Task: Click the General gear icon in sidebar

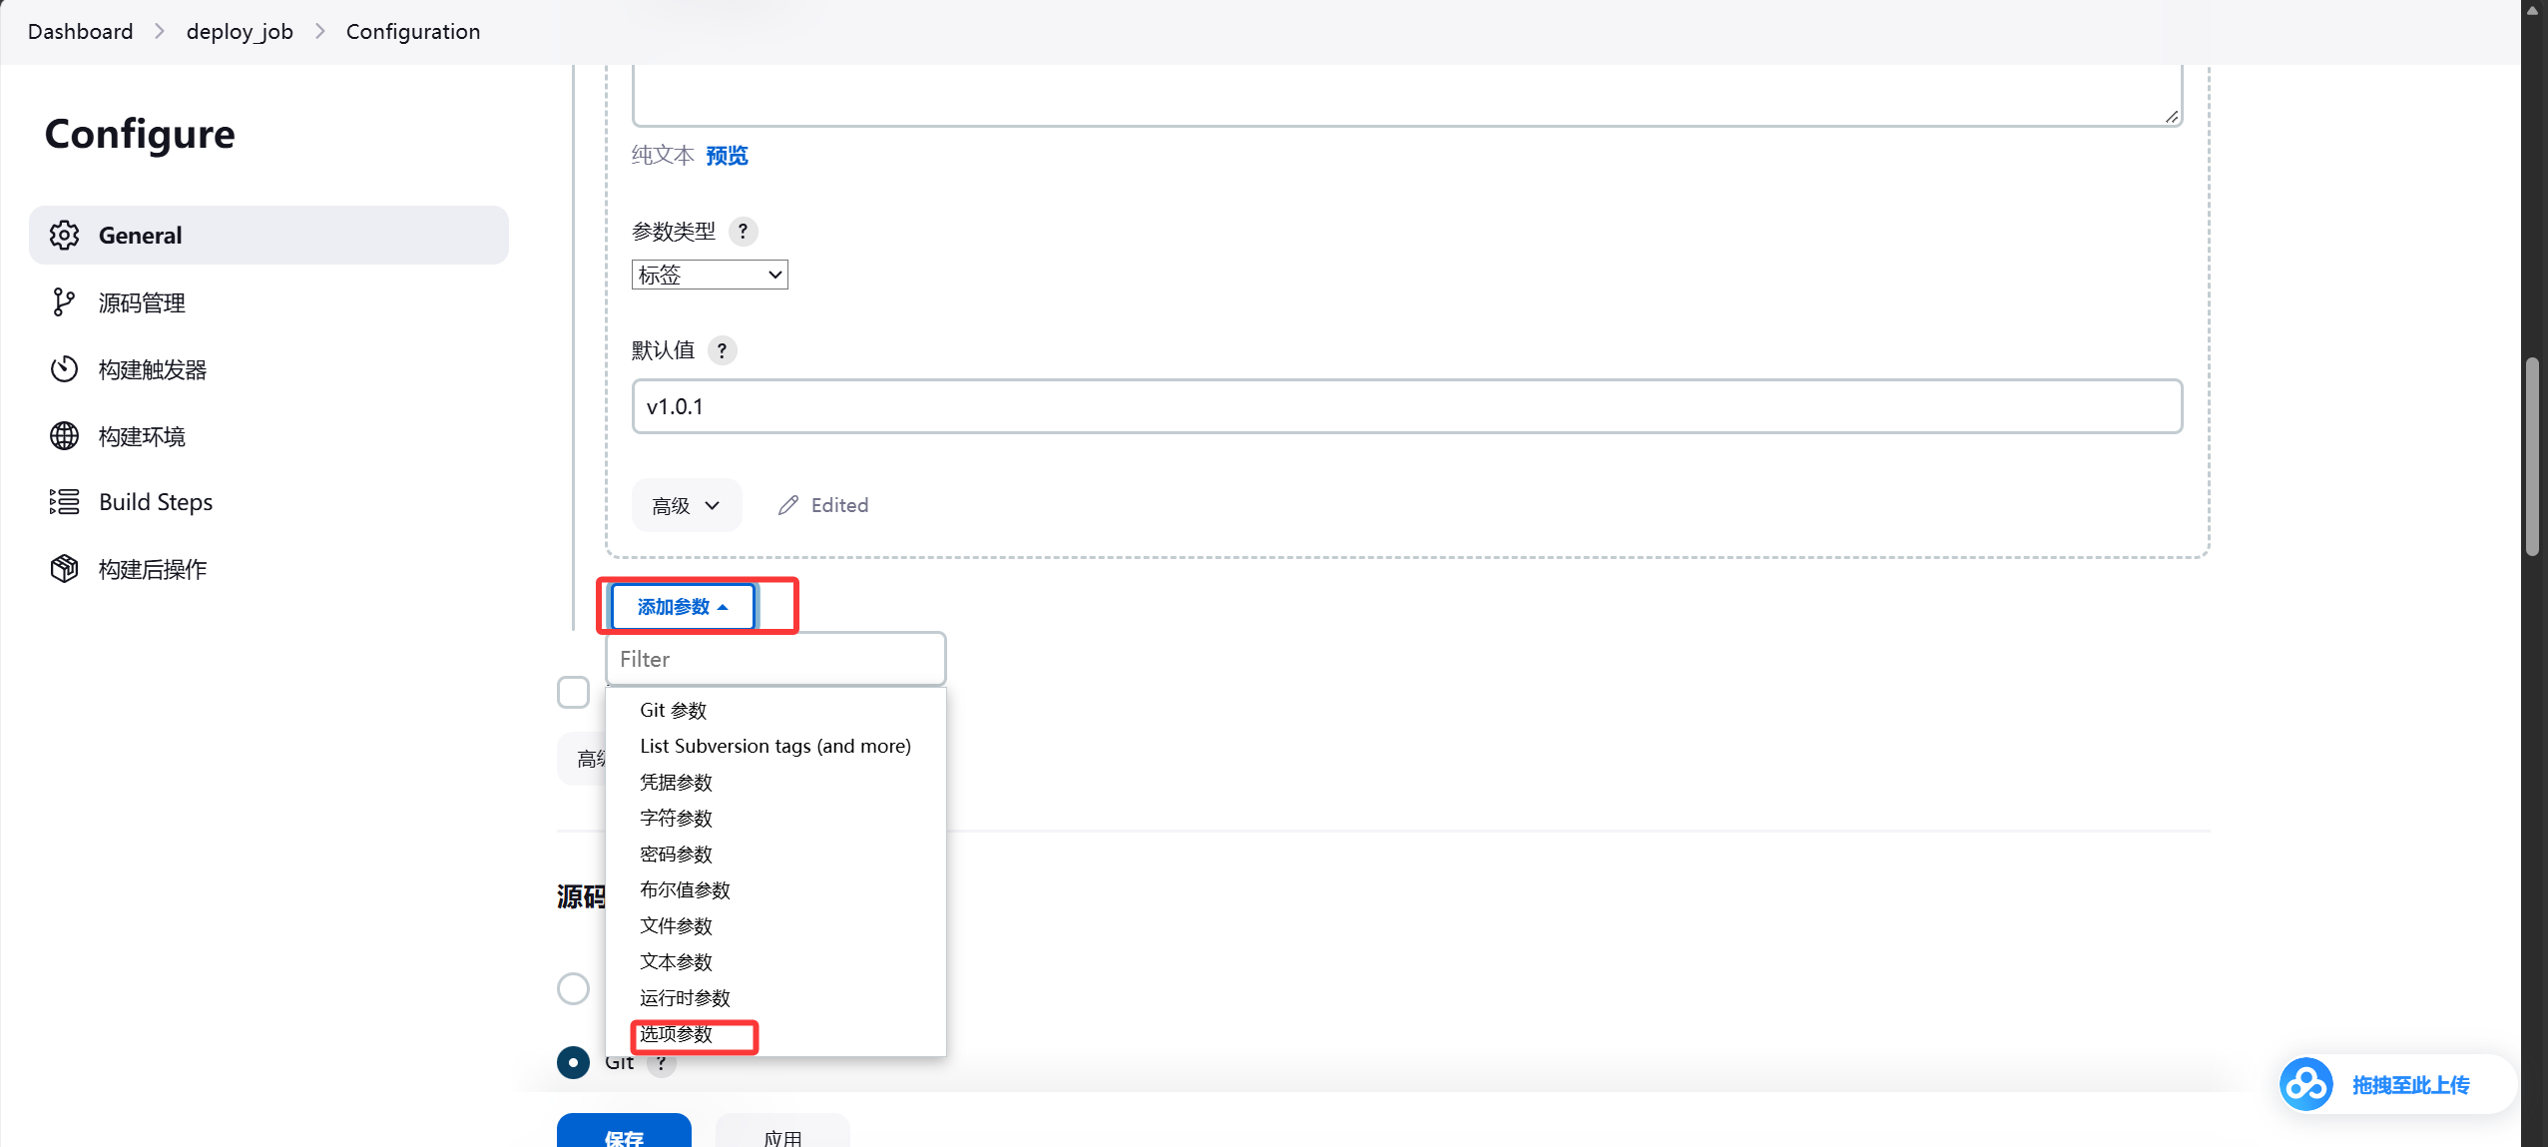Action: point(64,236)
